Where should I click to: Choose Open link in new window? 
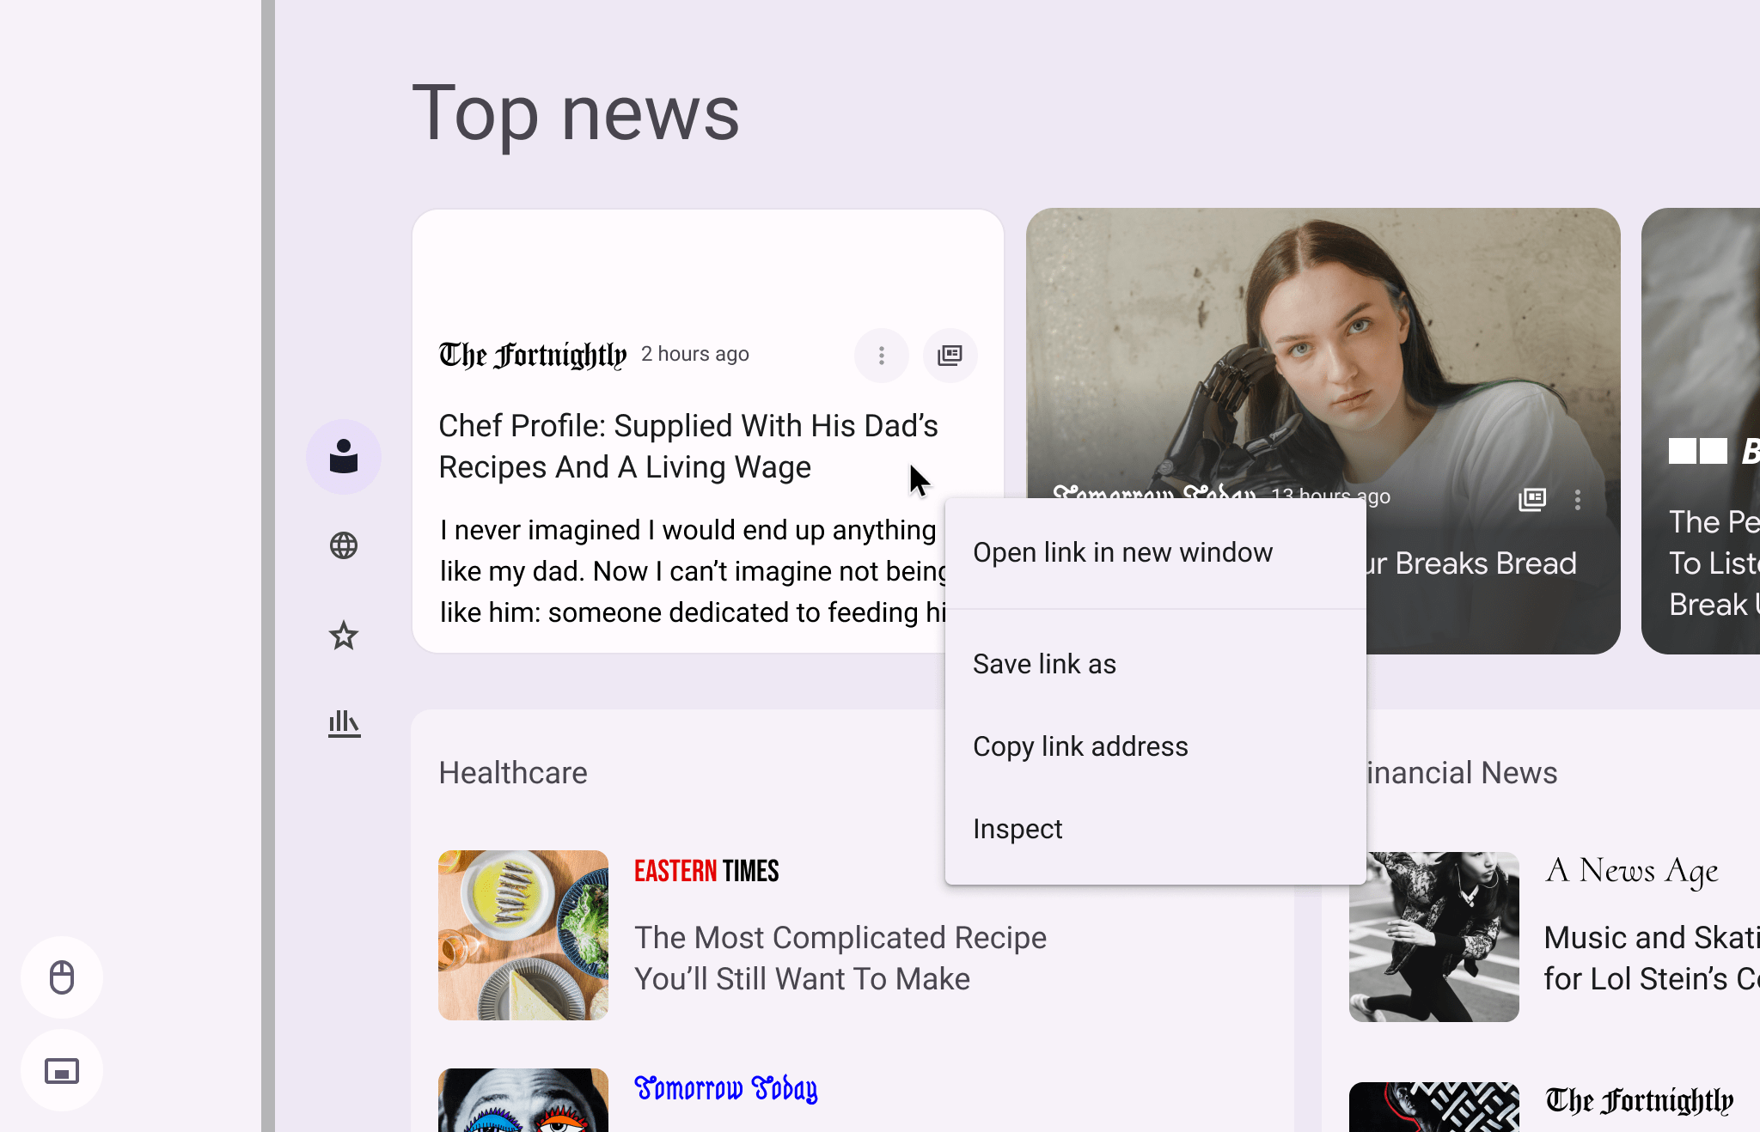click(x=1122, y=552)
